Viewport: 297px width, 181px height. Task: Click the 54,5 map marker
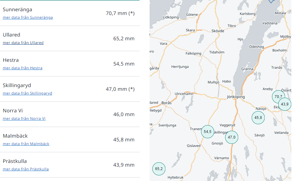[x=207, y=131]
